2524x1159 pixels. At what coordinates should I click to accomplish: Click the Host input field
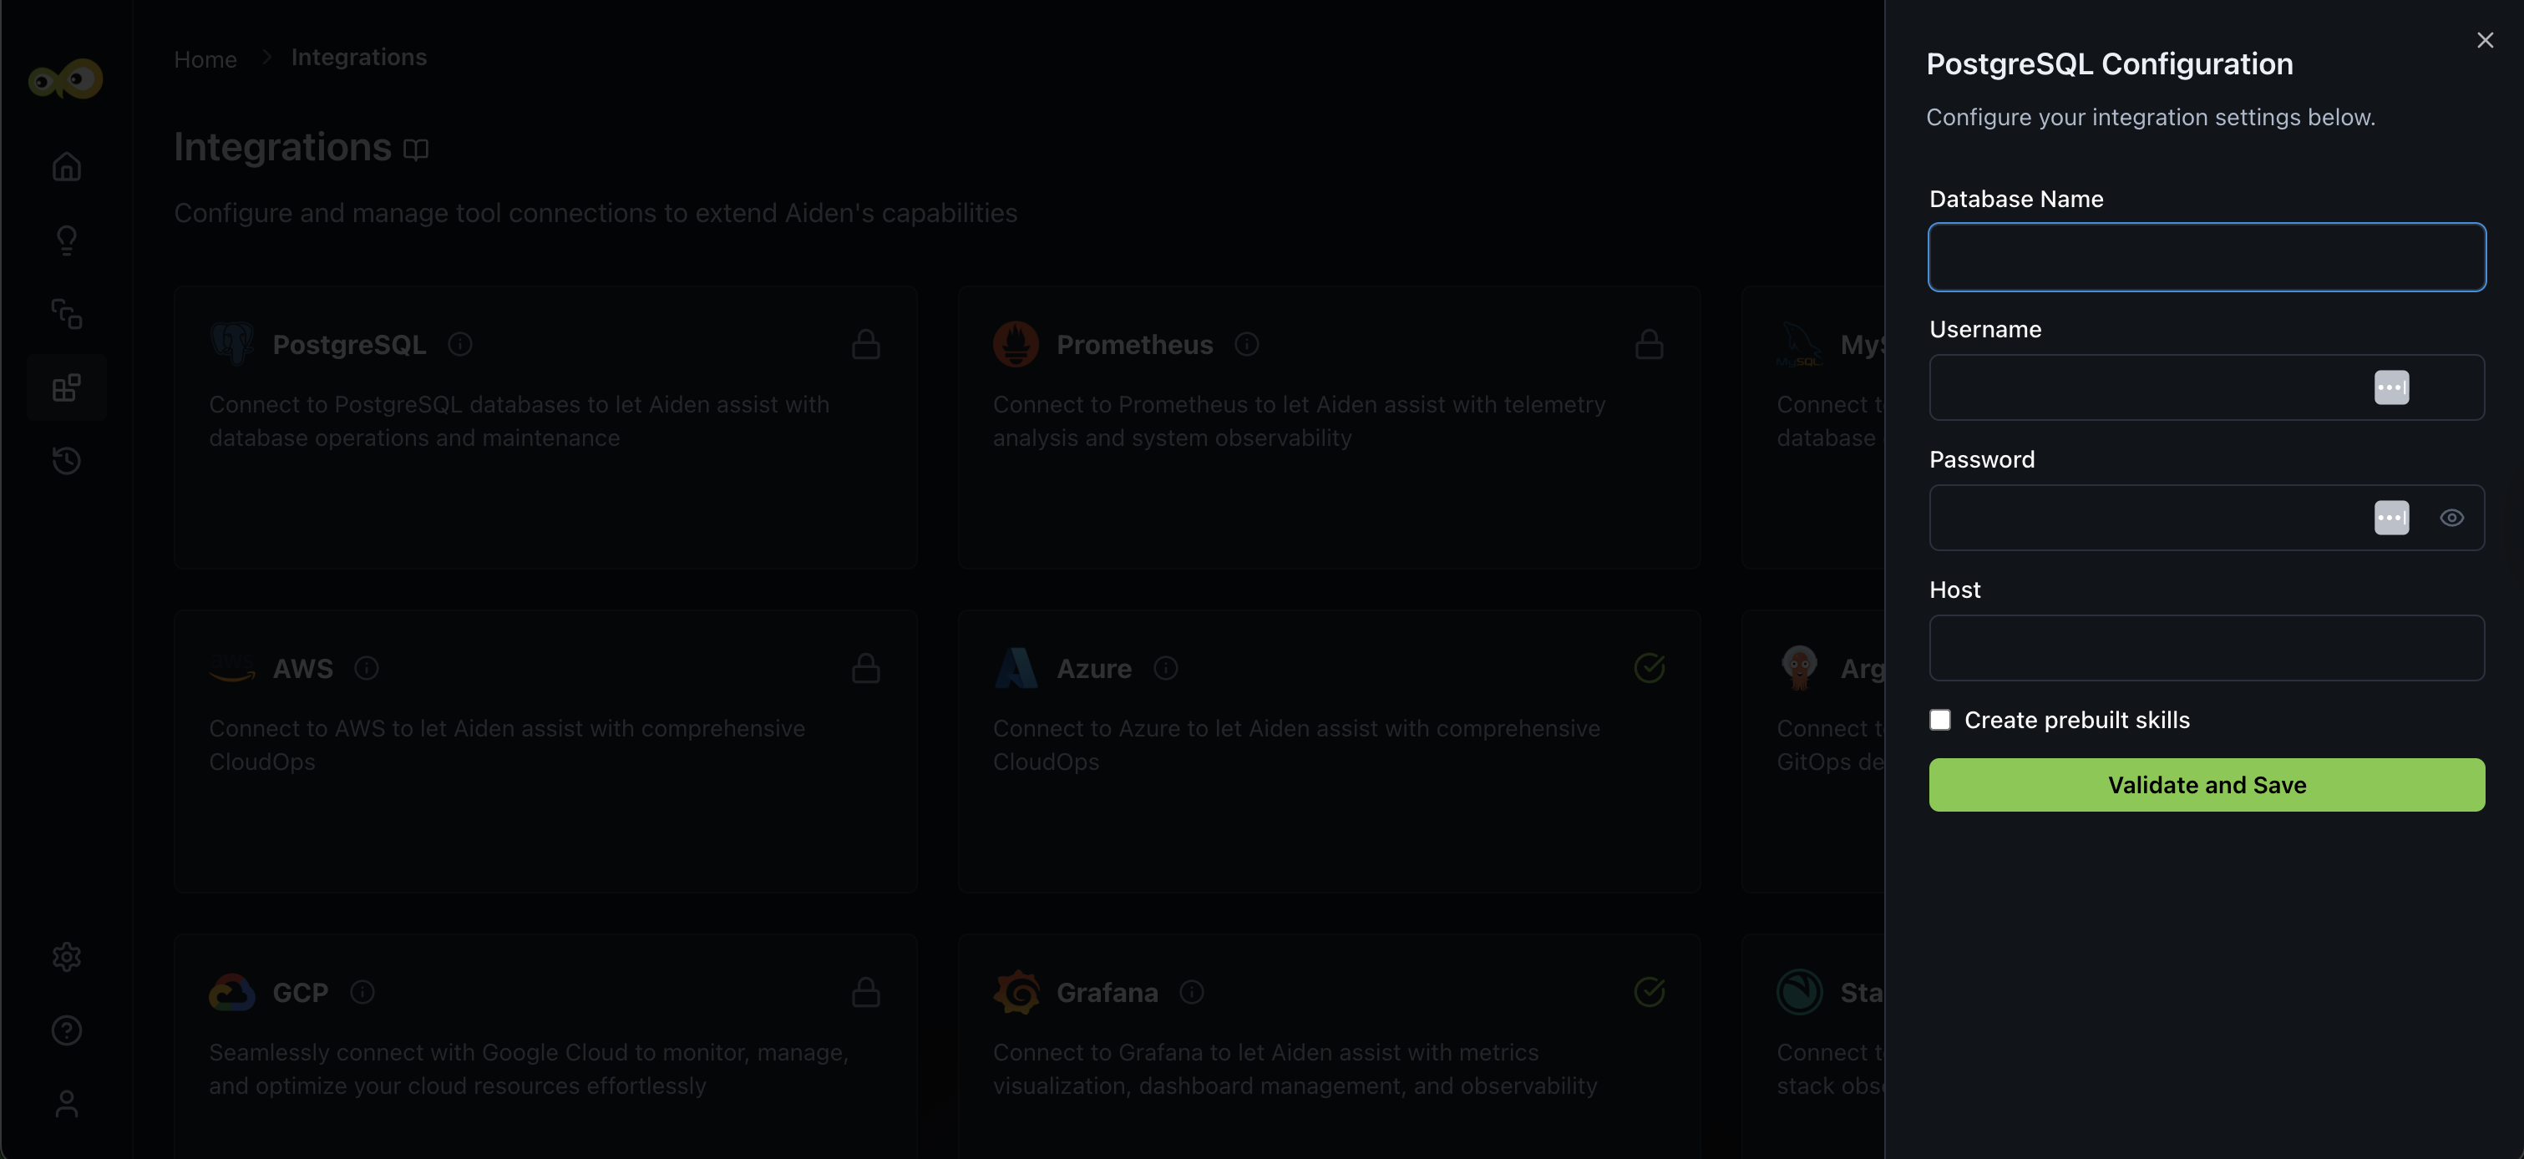pyautogui.click(x=2207, y=648)
